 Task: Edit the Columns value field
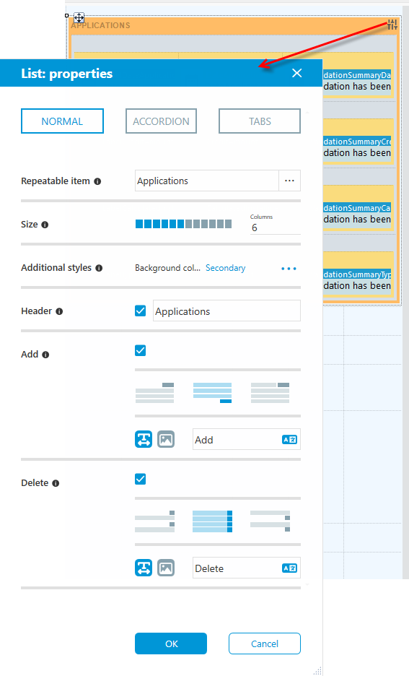(275, 227)
